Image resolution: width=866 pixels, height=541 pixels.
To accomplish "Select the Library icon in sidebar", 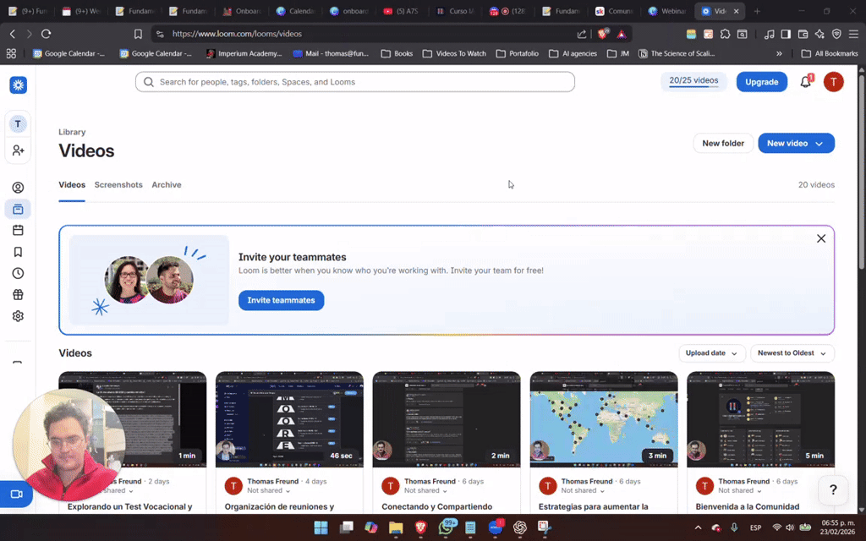I will pos(18,210).
